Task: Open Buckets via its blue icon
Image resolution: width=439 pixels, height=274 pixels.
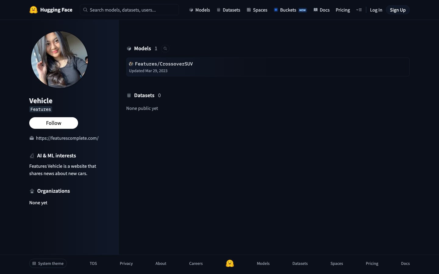Action: pos(275,10)
